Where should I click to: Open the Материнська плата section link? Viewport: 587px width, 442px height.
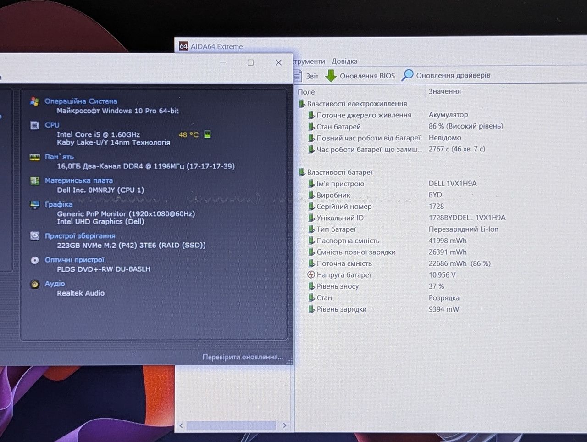[78, 180]
